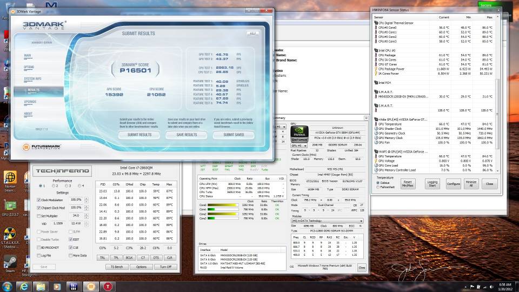Adjust Chipset Clock Mod percentage stepper
The width and height of the screenshot is (519, 292).
86,208
